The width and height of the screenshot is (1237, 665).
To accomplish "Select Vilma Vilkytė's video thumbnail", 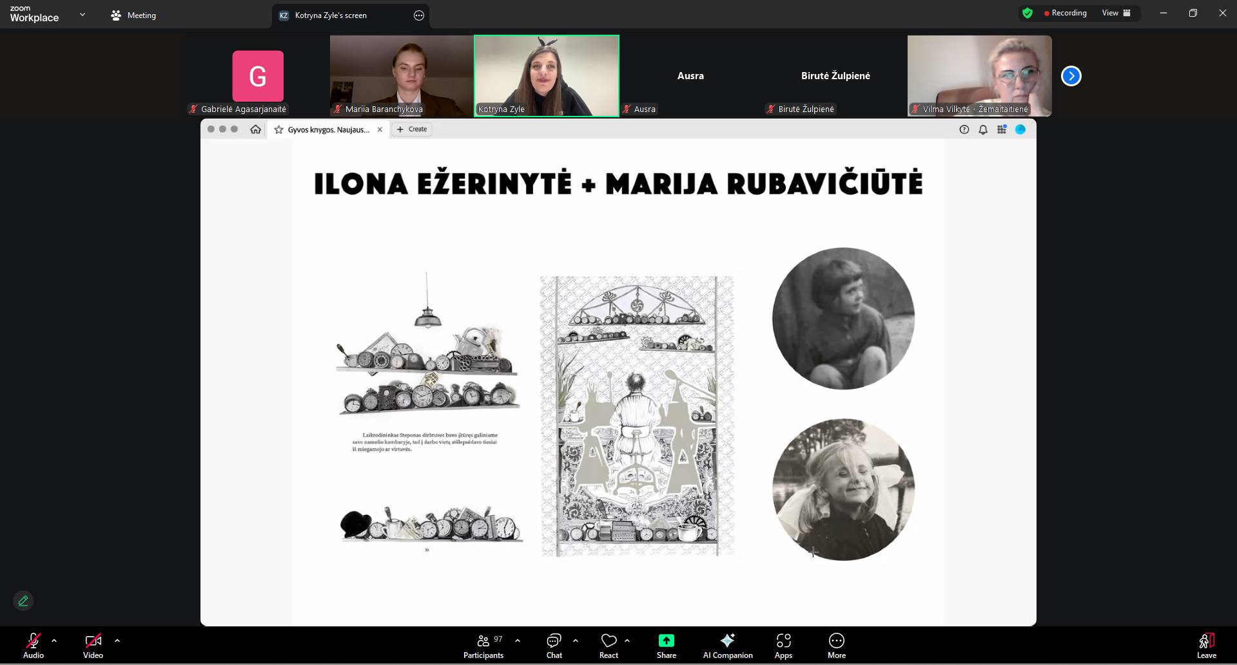I will tap(979, 75).
